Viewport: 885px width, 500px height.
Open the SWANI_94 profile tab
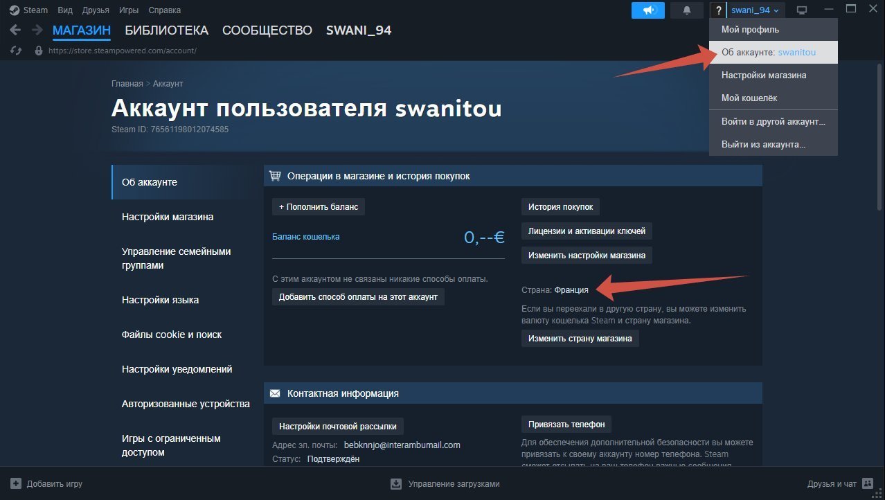pyautogui.click(x=359, y=30)
